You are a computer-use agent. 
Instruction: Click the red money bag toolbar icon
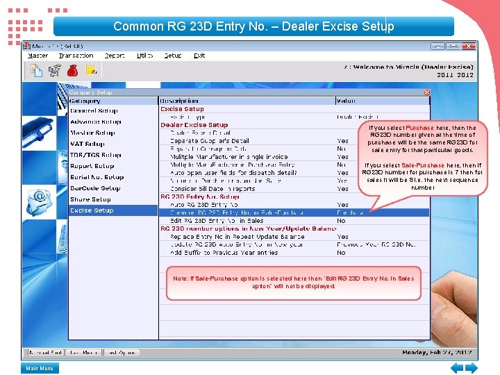(x=73, y=70)
